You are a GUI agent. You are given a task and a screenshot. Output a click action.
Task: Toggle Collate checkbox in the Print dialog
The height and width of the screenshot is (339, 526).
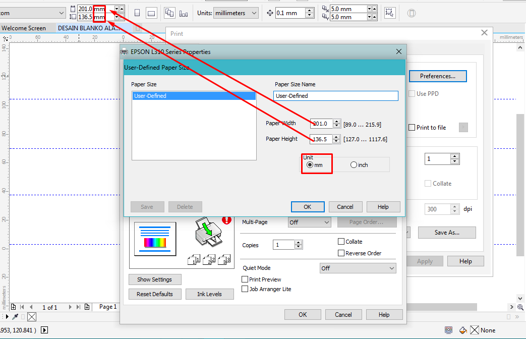tap(428, 184)
